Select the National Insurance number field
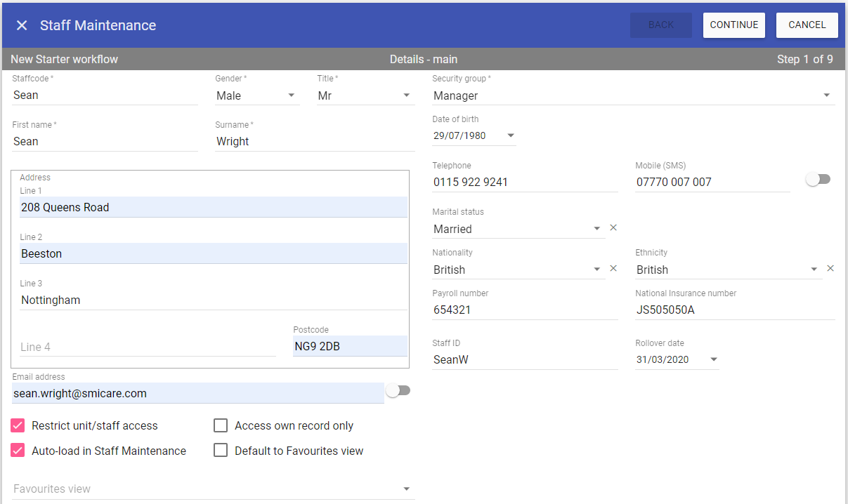 735,310
